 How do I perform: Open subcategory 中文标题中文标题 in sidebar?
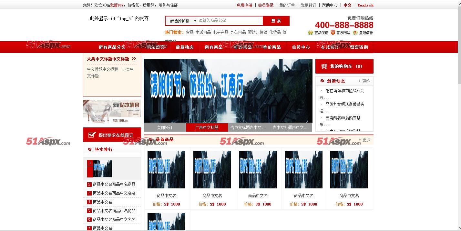pyautogui.click(x=103, y=69)
